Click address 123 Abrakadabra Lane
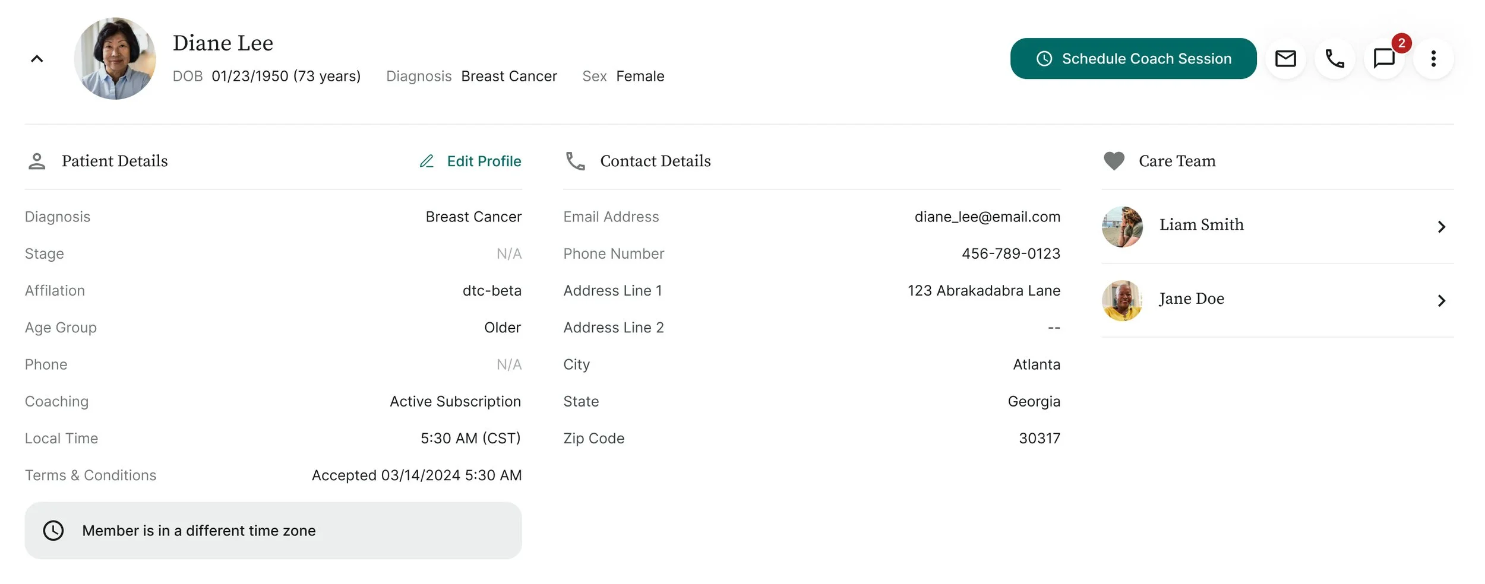Image resolution: width=1485 pixels, height=584 pixels. coord(984,291)
